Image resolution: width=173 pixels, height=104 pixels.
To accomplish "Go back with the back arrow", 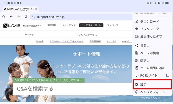I will 11,17.
